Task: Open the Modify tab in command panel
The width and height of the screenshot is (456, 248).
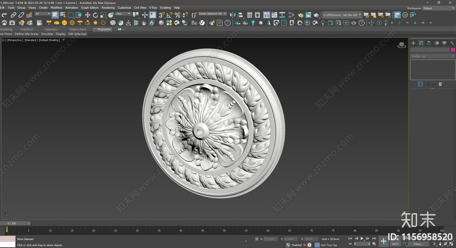Action: 421,43
